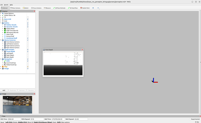Expand the Image display properties
Viewport: 201px width, 123px height.
tap(1, 68)
